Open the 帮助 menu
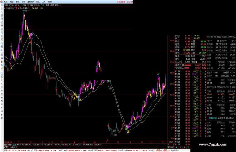236x152 pixels. tap(50, 2)
